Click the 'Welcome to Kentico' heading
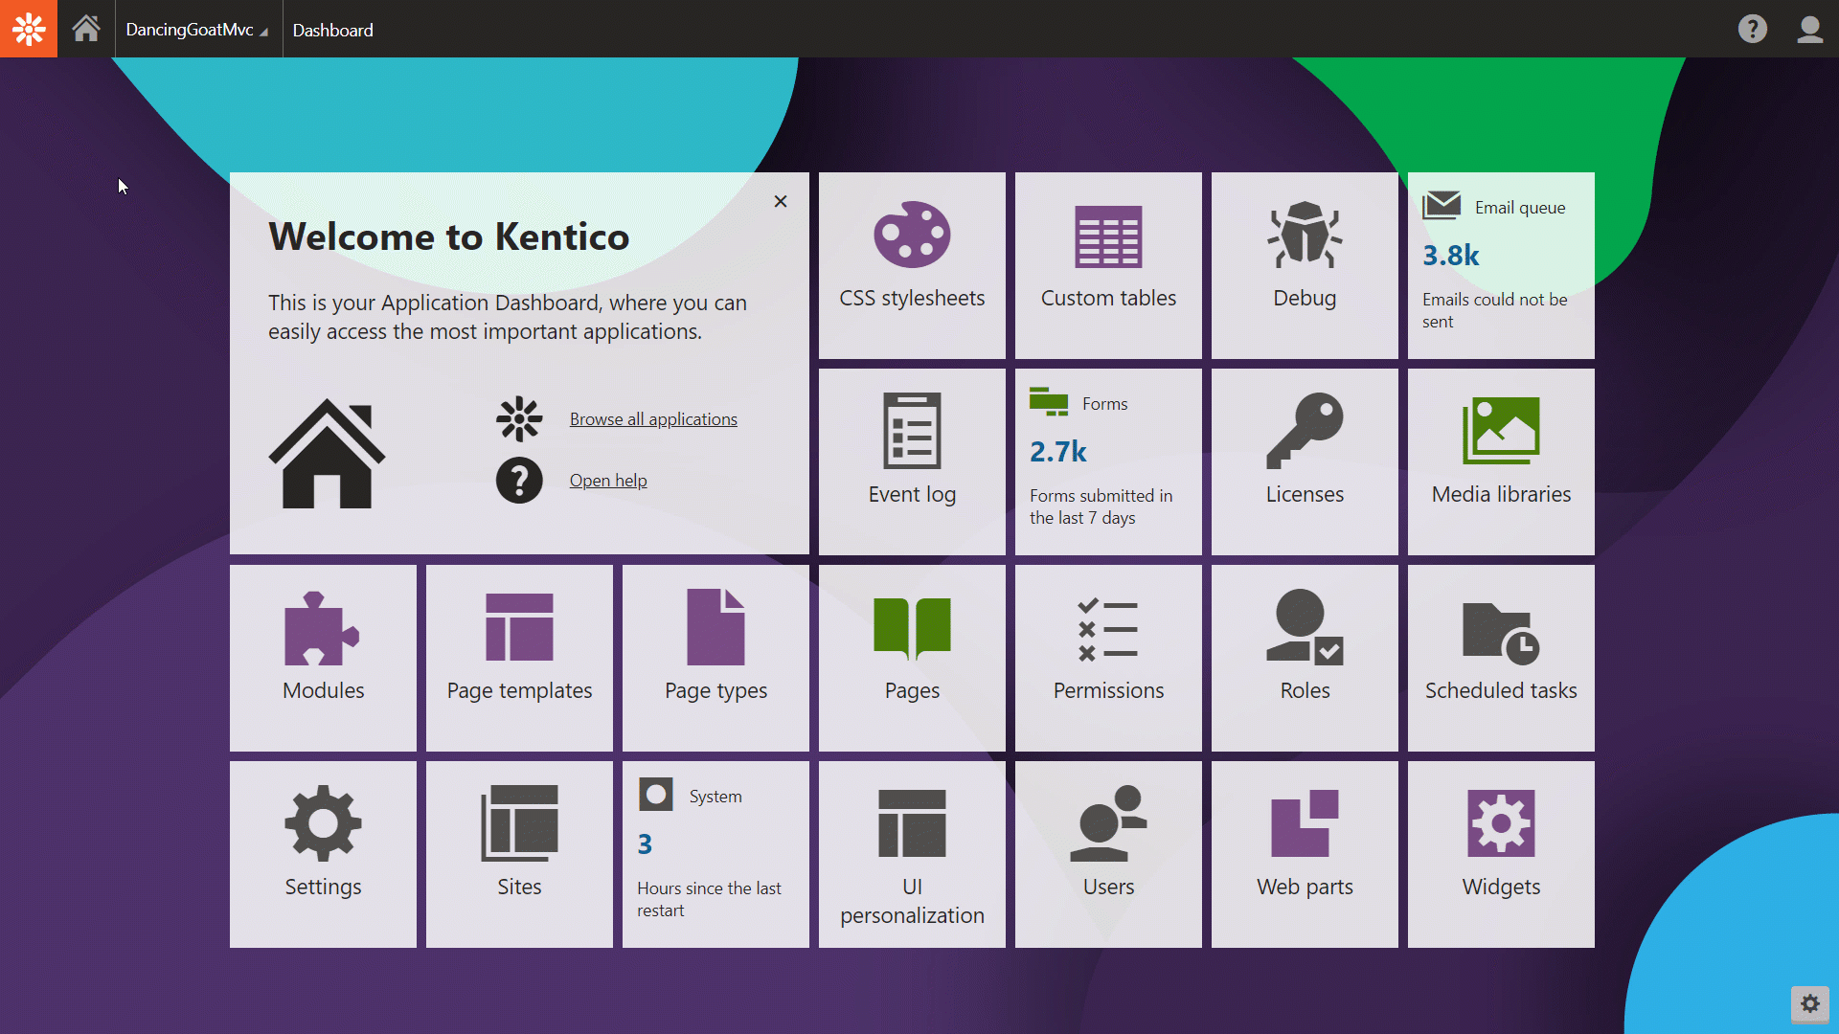The image size is (1839, 1034). tap(448, 236)
